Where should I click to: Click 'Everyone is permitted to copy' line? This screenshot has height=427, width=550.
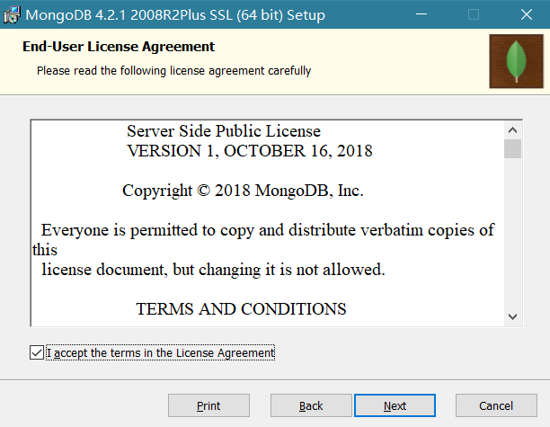tap(268, 230)
